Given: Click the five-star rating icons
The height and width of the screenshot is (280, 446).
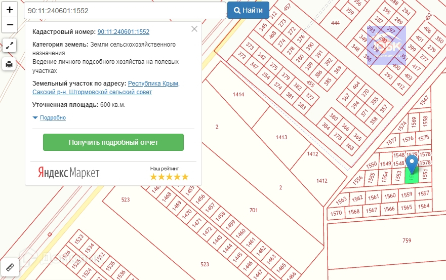Looking at the screenshot, I should (169, 177).
